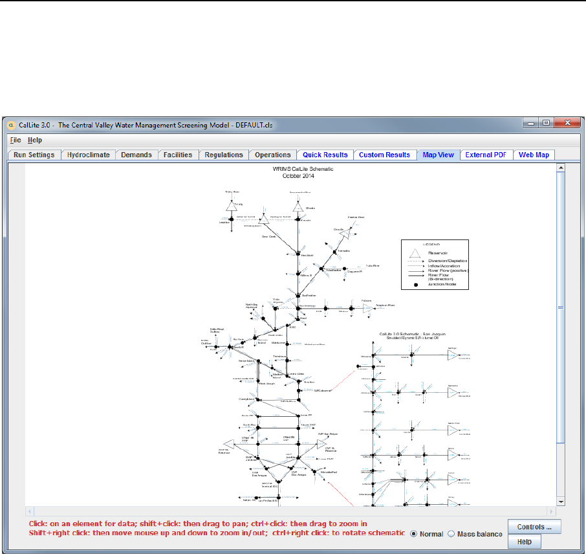The image size is (586, 554).
Task: Click the Hood junction node
Action: pyautogui.click(x=298, y=318)
